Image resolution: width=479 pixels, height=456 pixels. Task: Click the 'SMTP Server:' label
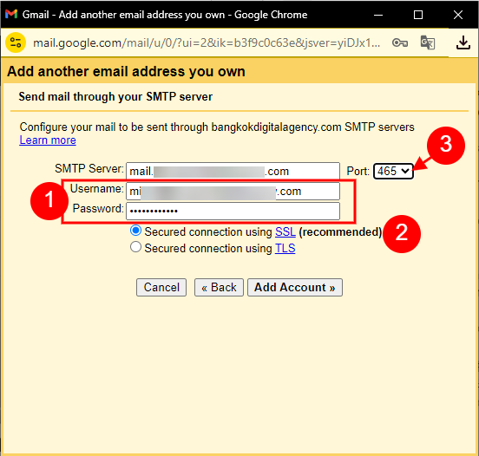89,168
